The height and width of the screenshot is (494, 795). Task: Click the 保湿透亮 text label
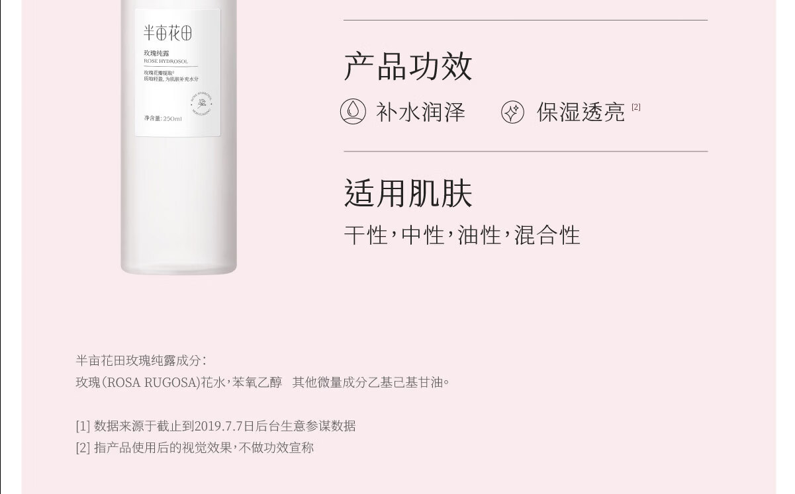[581, 112]
